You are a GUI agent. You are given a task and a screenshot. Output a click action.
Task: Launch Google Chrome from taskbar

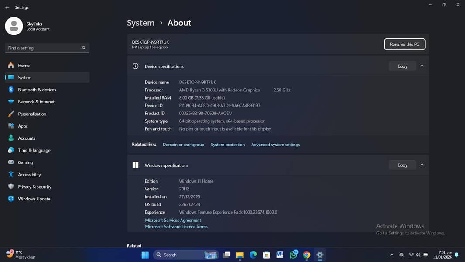[x=307, y=255]
